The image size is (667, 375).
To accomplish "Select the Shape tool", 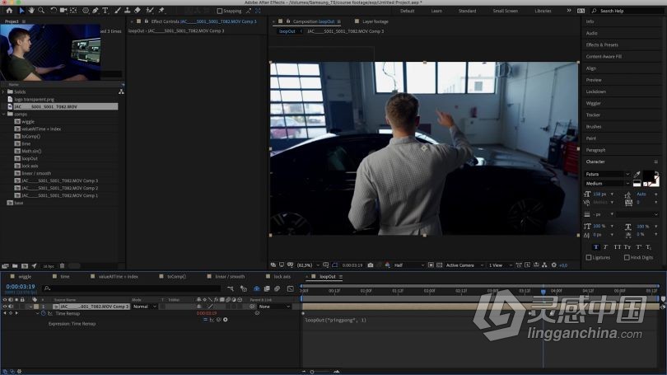I will (x=86, y=10).
